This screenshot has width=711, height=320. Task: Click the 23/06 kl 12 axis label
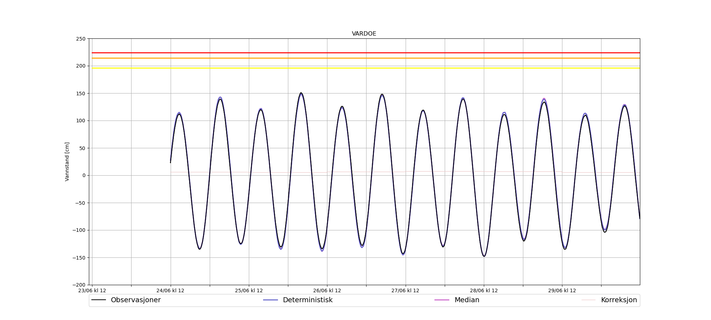click(92, 290)
